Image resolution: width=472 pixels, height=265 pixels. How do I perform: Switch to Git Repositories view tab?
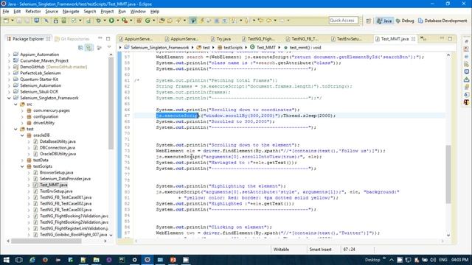72,39
